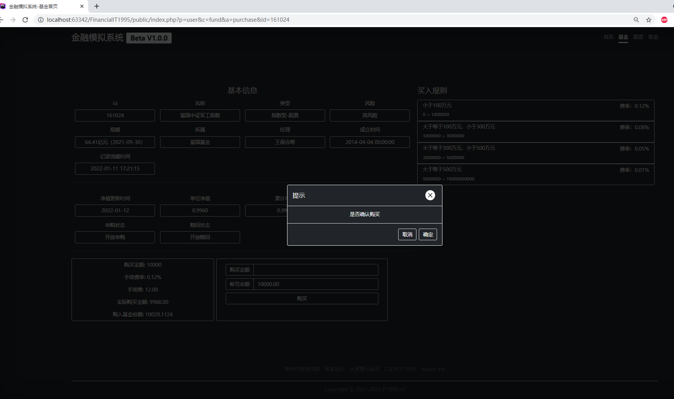Close the 提示 dialog with the X icon

[430, 195]
